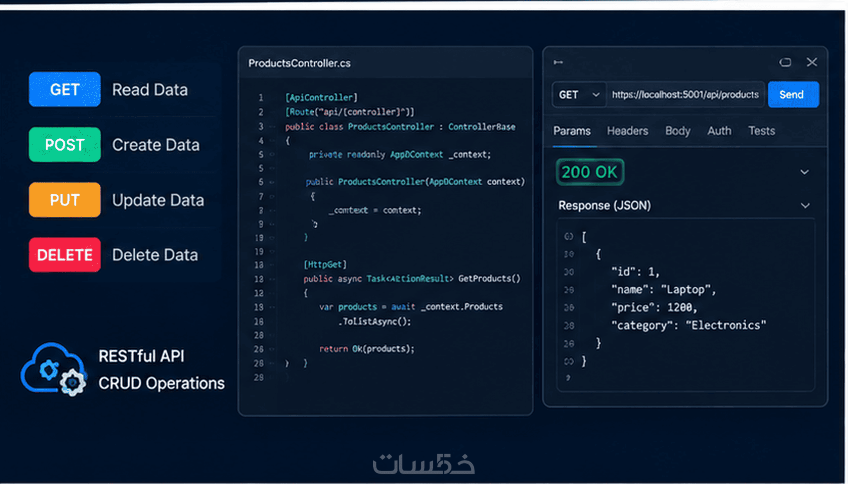Switch to the Tests tab
Screen dimensions: 848x484
click(x=761, y=131)
